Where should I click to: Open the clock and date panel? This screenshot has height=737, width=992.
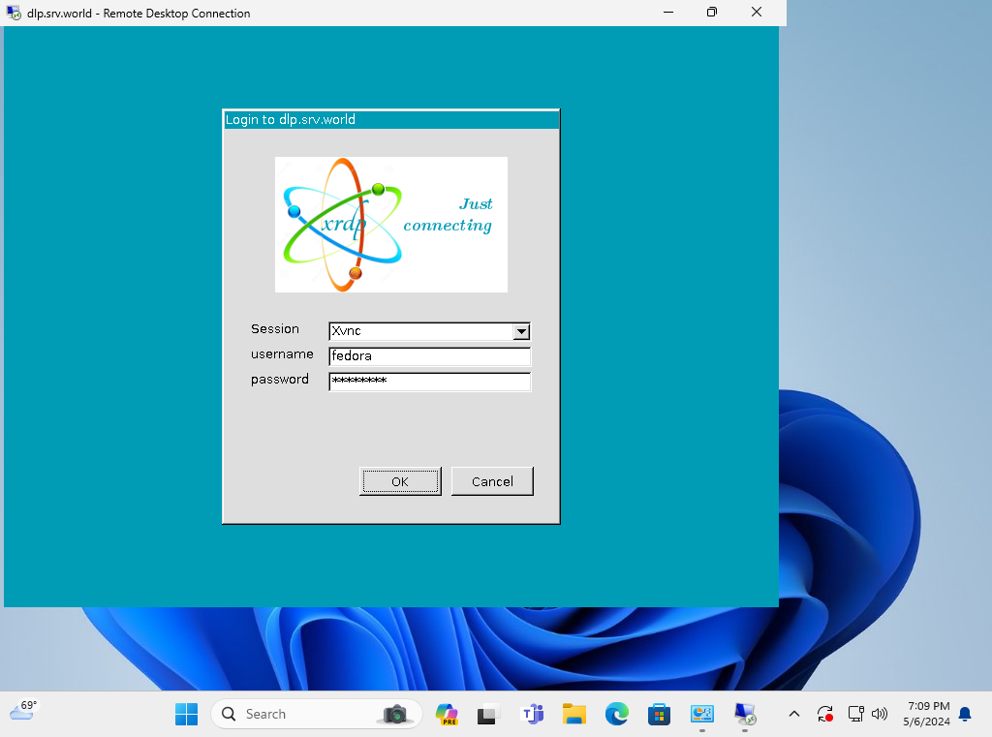click(928, 714)
